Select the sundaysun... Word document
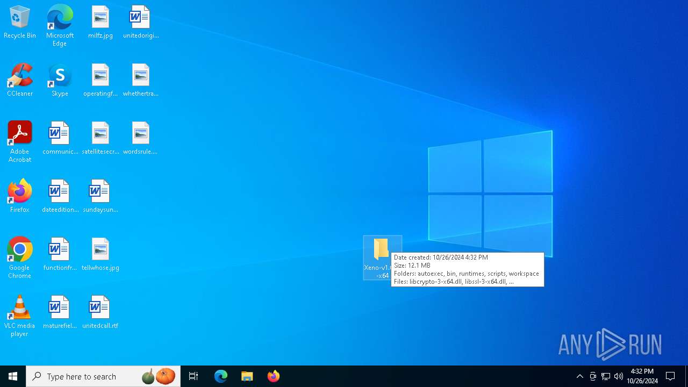 [x=101, y=197]
